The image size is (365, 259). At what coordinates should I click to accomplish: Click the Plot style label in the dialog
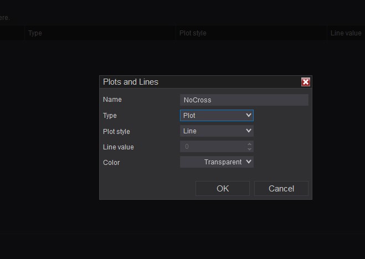116,132
